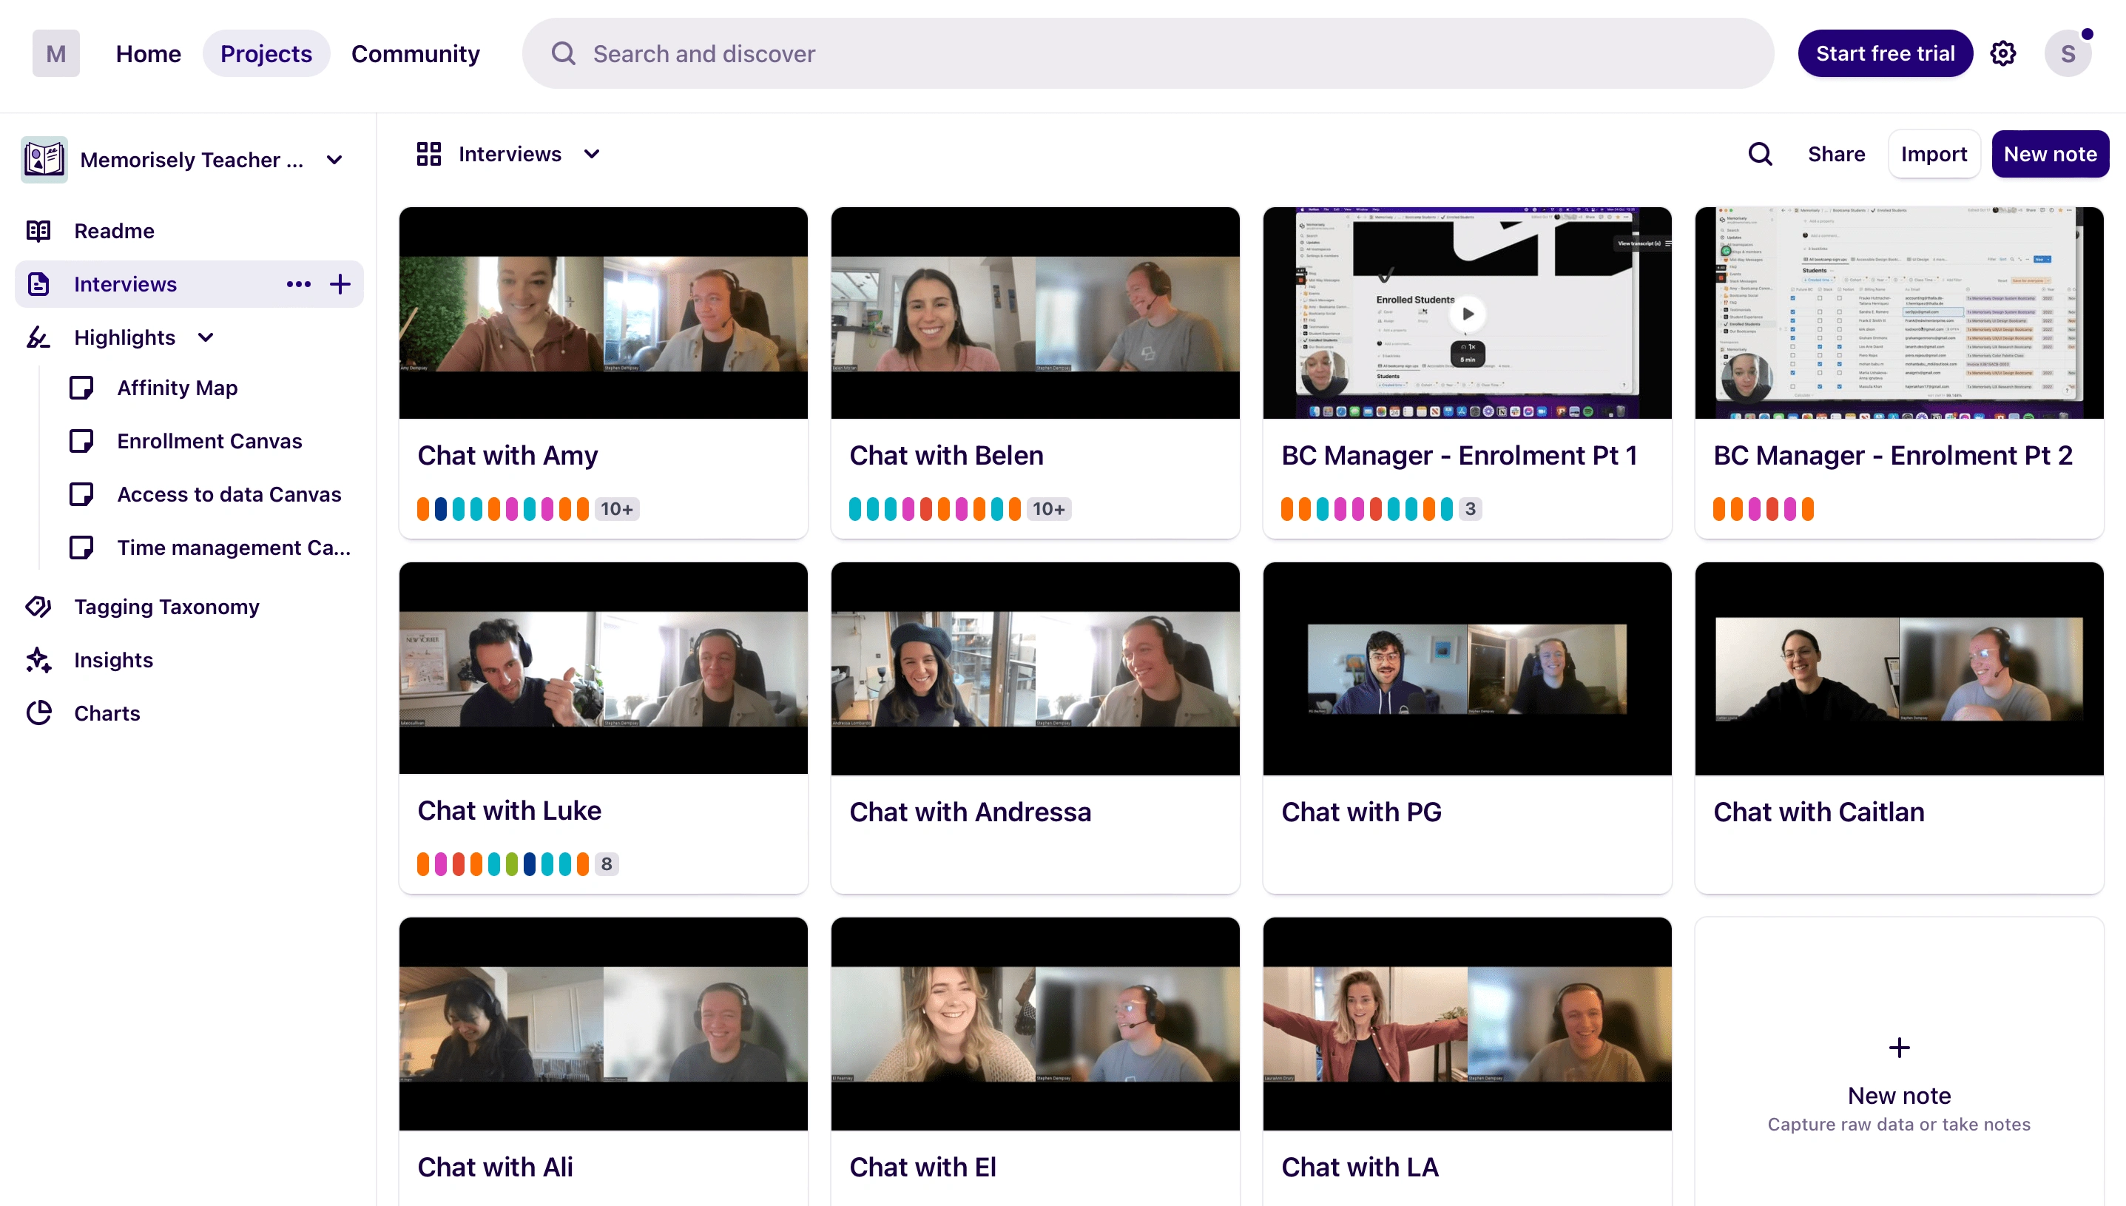Click the New note button top right
This screenshot has width=2126, height=1206.
[x=2050, y=153]
